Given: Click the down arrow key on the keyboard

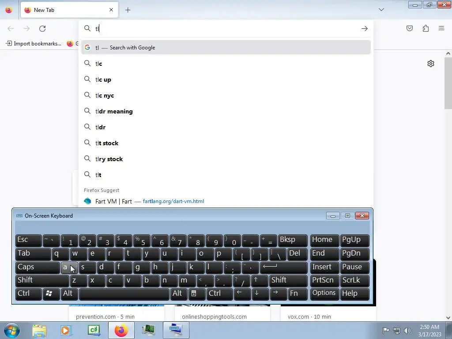Looking at the screenshot, I should tap(260, 294).
